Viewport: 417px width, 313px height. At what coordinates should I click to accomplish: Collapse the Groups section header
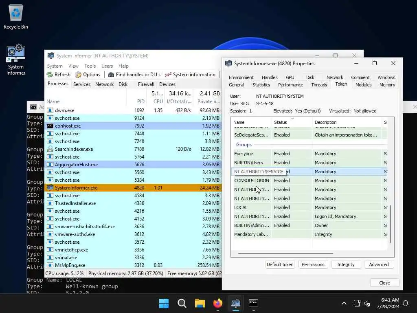click(244, 145)
